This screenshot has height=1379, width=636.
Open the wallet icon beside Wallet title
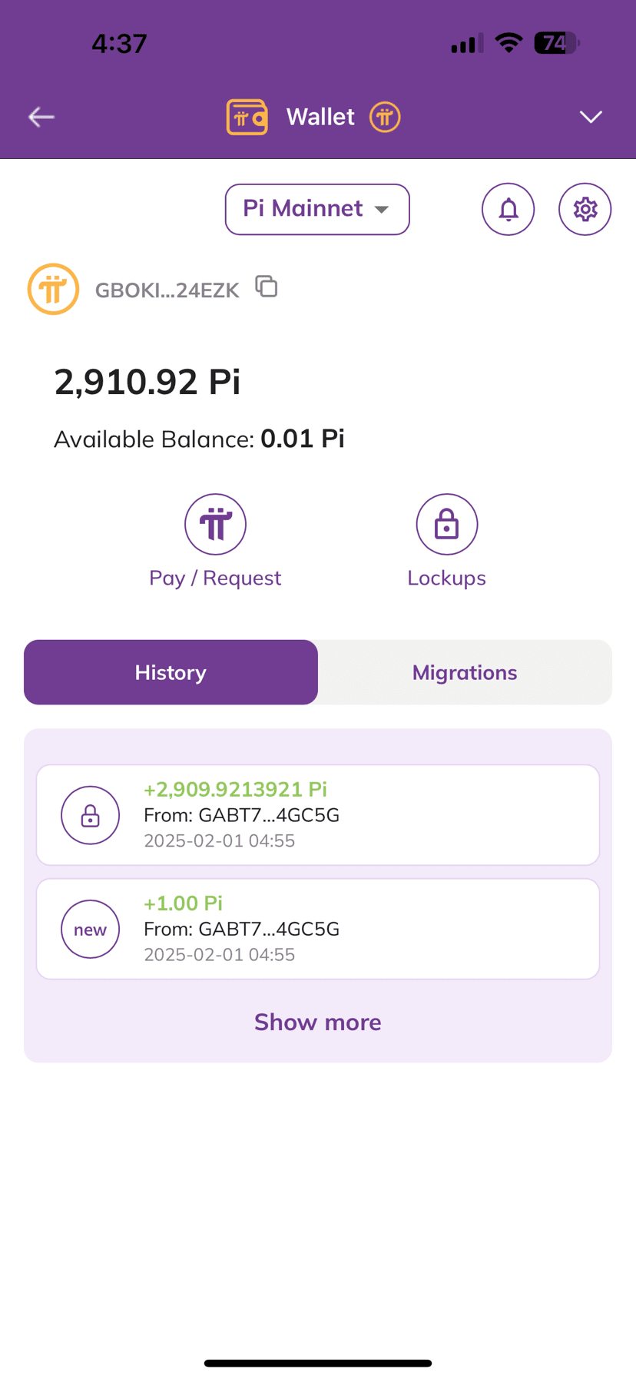point(247,118)
